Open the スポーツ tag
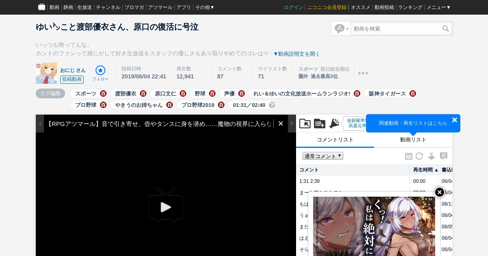Screen dimensions: 488x256 86,93
